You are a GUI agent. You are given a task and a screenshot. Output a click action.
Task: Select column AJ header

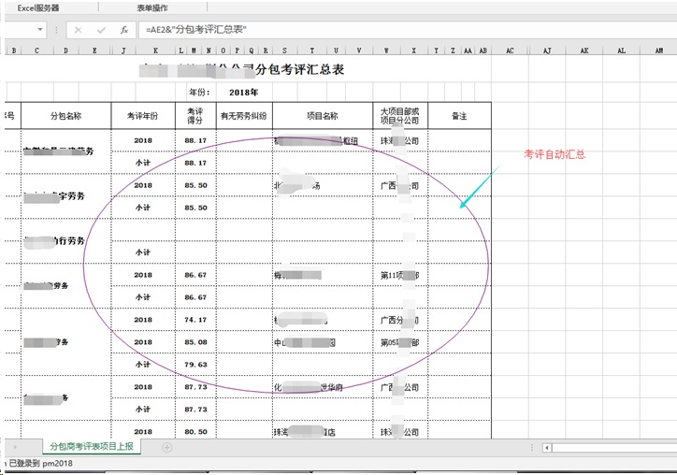[x=546, y=50]
